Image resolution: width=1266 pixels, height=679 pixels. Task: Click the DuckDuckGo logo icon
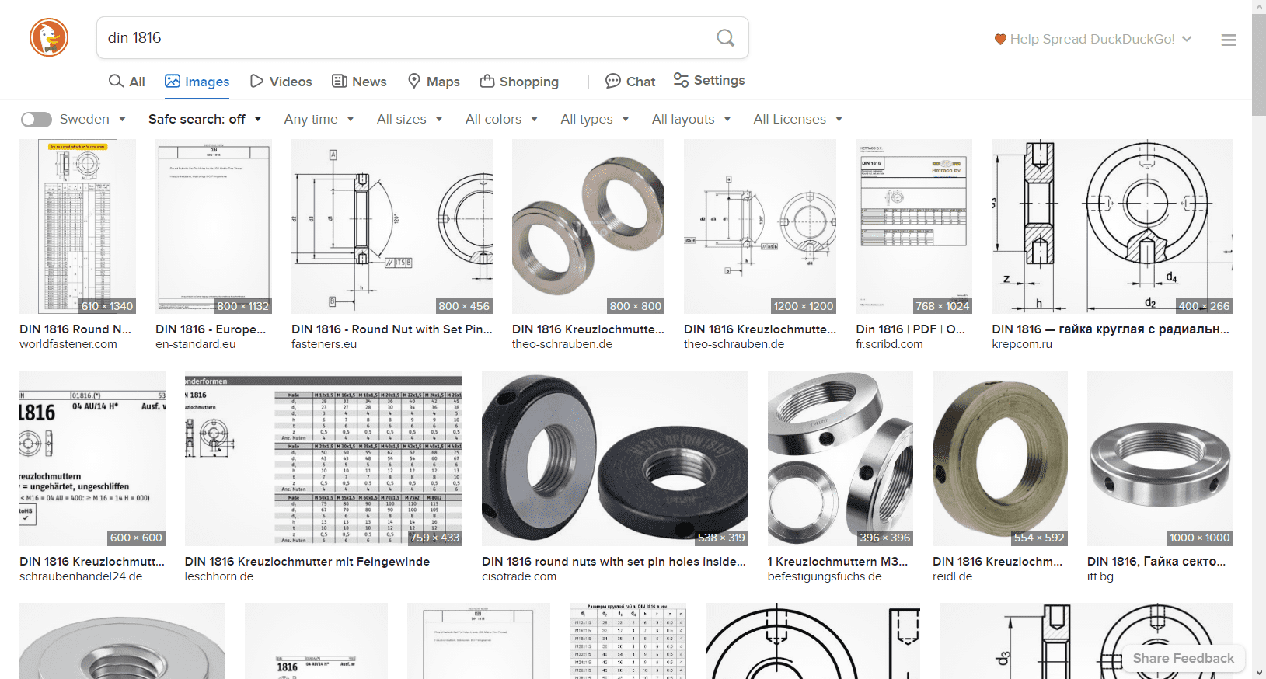(49, 37)
